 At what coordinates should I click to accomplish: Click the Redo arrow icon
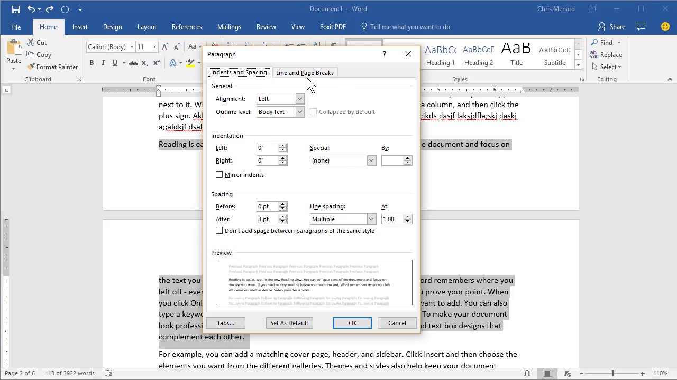(x=50, y=9)
